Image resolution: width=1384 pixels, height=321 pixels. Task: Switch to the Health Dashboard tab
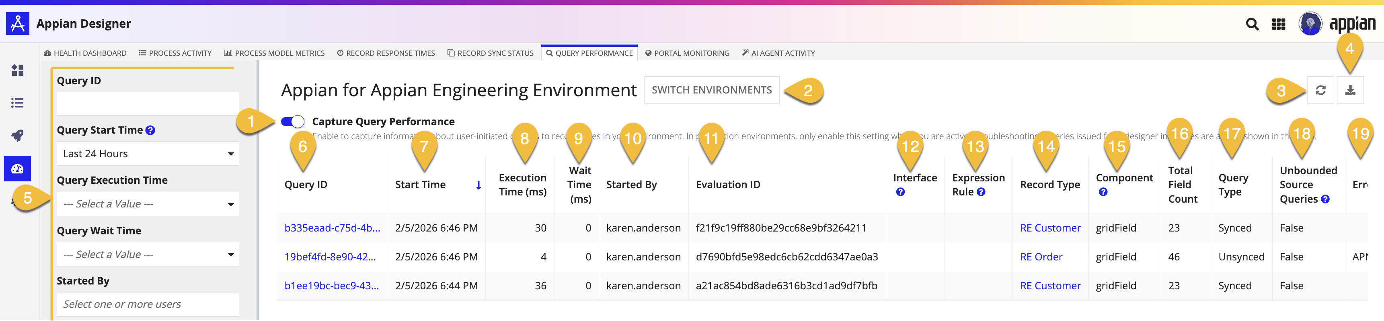(x=85, y=53)
